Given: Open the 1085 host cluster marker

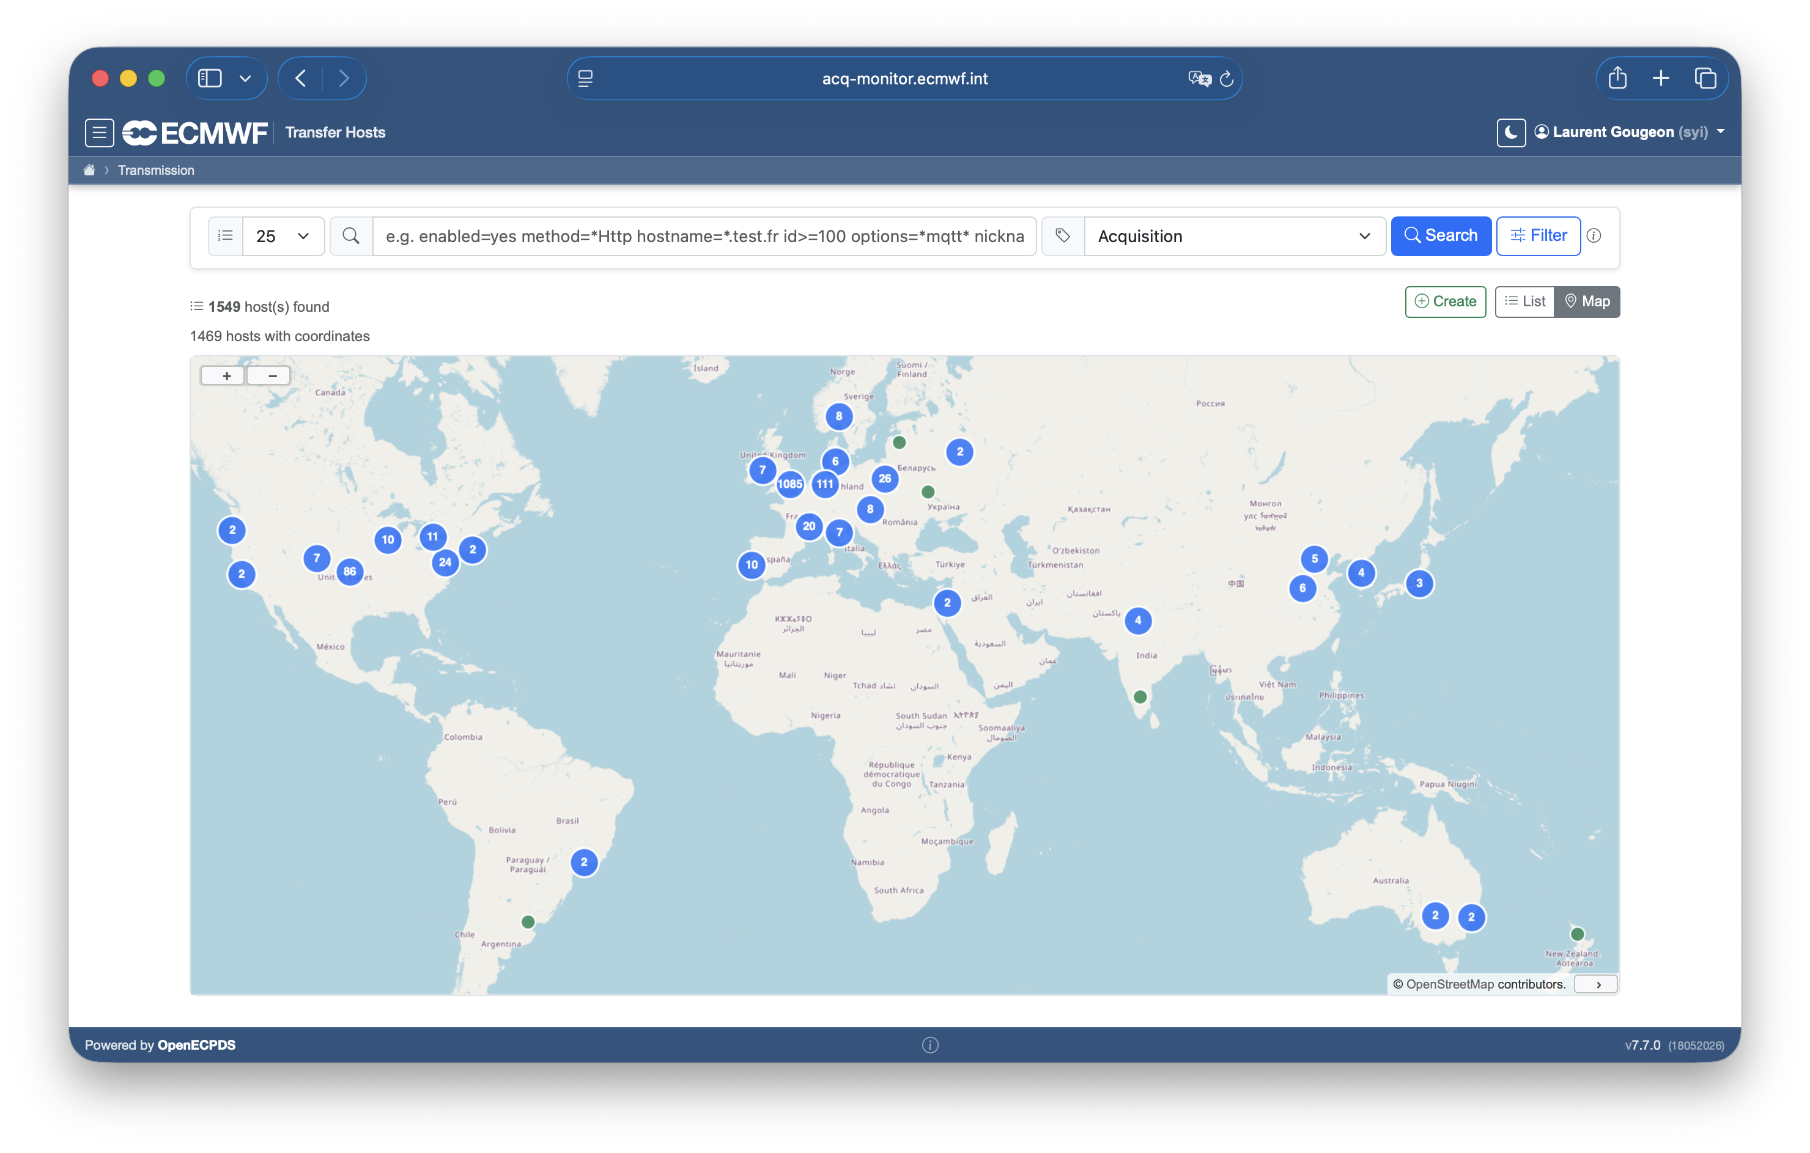Looking at the screenshot, I should (x=789, y=484).
